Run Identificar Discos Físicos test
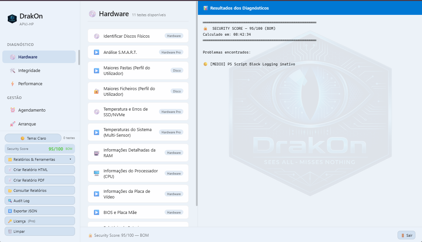422x242 pixels. pos(138,36)
